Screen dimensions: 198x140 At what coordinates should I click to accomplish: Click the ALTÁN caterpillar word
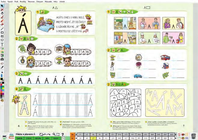(x=80, y=52)
